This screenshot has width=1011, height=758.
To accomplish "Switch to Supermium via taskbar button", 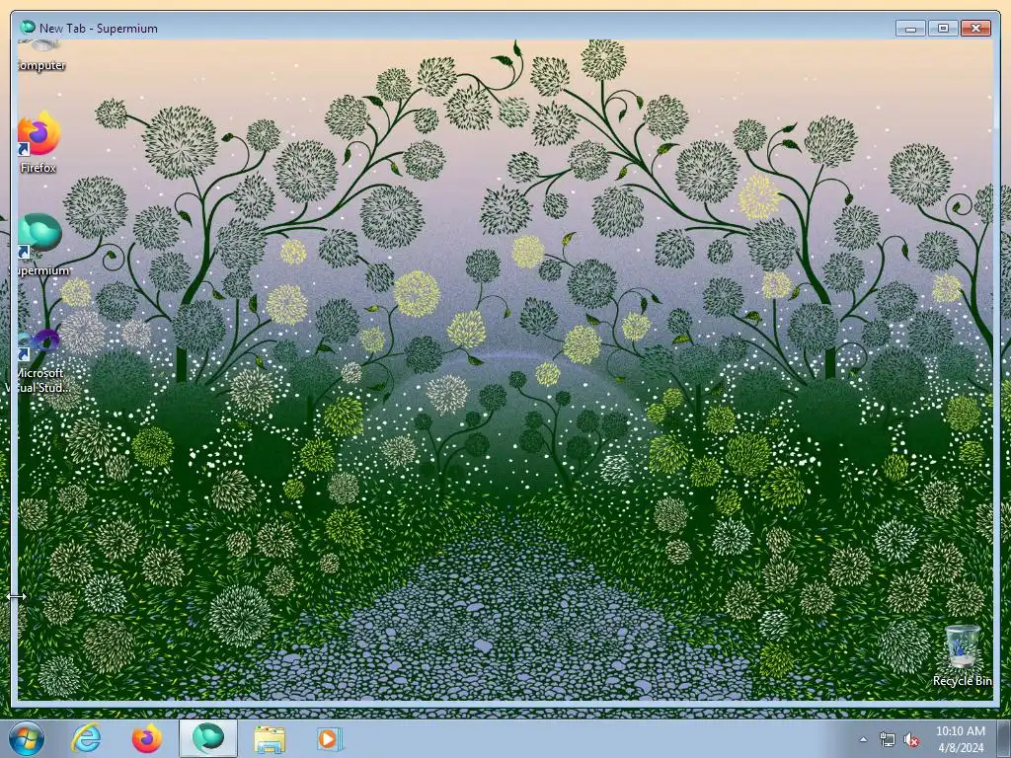I will [x=207, y=738].
